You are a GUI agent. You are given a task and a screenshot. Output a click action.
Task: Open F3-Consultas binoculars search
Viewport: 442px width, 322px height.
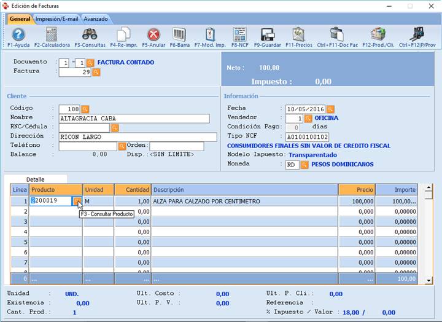tap(90, 34)
